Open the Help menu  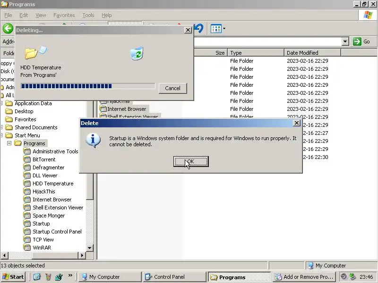click(x=107, y=15)
